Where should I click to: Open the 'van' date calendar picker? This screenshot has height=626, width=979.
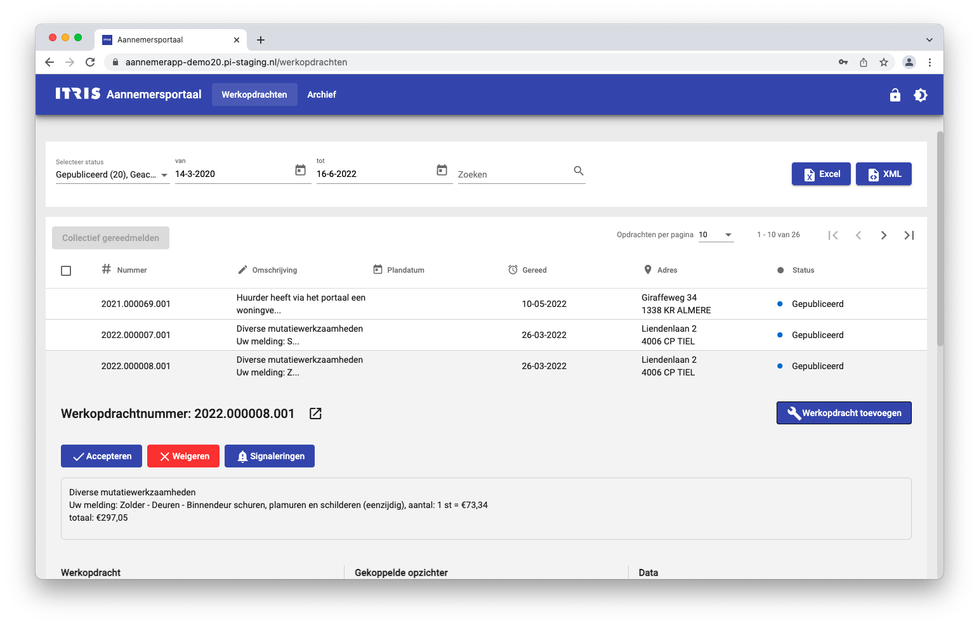click(301, 170)
